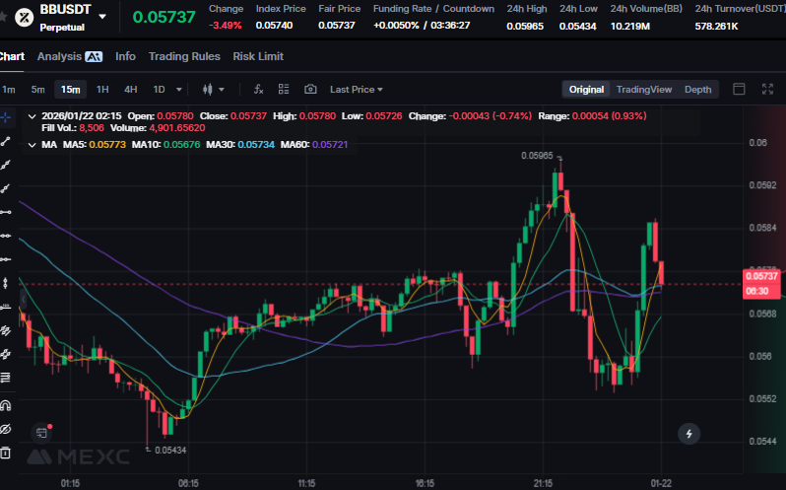Open the indicators (fx) menu
The image size is (786, 490).
point(259,90)
